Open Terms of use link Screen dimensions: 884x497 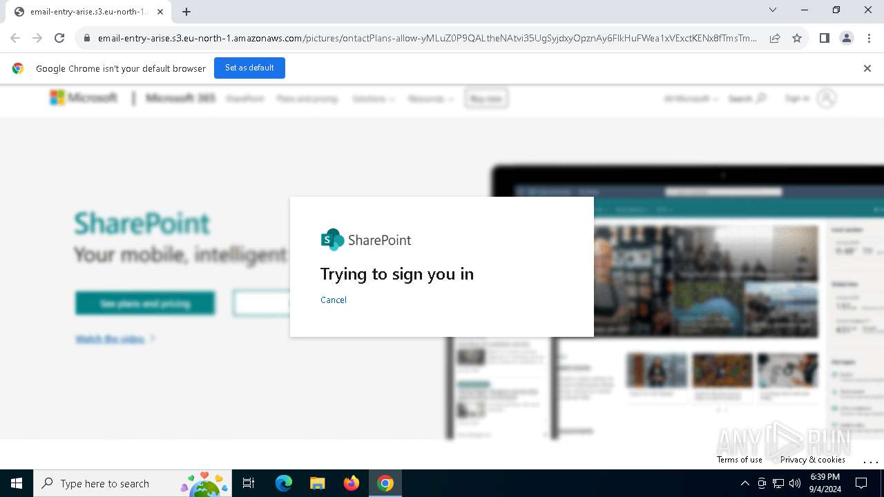(x=740, y=460)
